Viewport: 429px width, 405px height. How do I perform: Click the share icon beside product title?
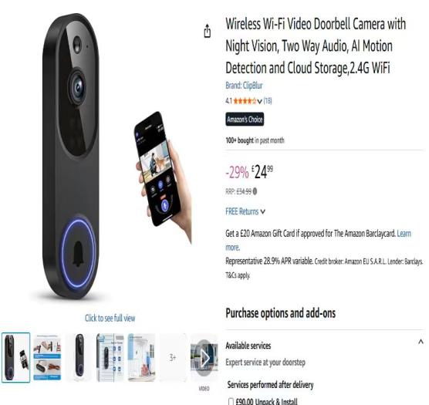pos(208,31)
